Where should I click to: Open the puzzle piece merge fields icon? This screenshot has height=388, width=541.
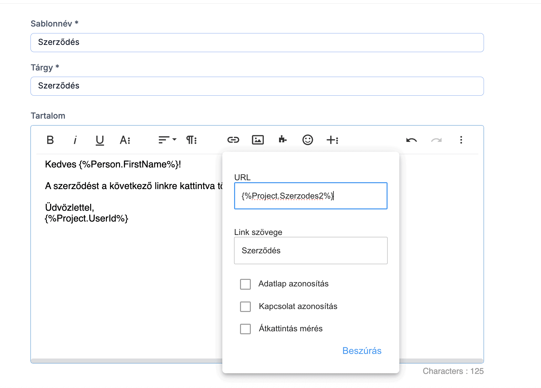[282, 140]
